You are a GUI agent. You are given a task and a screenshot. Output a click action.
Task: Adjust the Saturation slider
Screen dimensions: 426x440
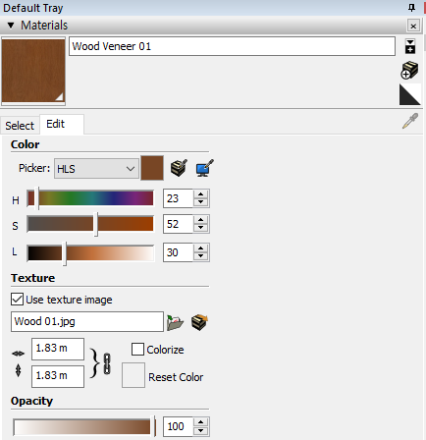[90, 224]
